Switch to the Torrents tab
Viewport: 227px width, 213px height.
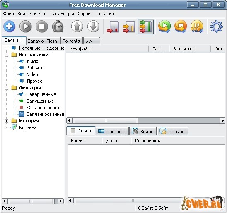tap(71, 41)
